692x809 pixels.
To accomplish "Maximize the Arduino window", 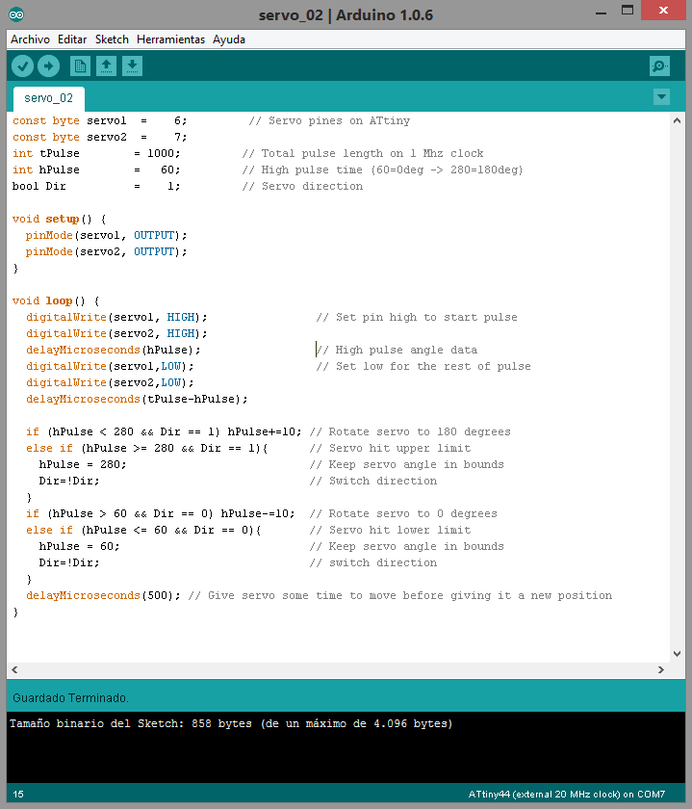I will click(627, 11).
